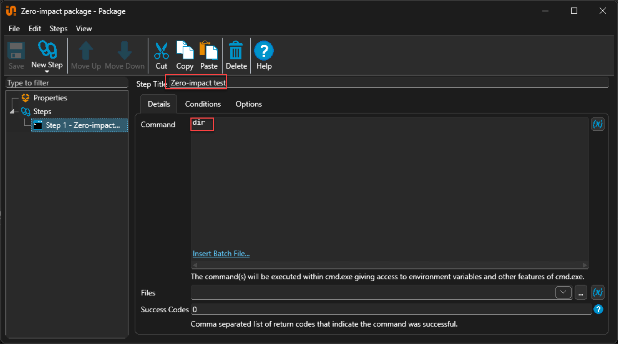Click the Command area horizontal scrollbar
The height and width of the screenshot is (344, 618).
coord(389,265)
